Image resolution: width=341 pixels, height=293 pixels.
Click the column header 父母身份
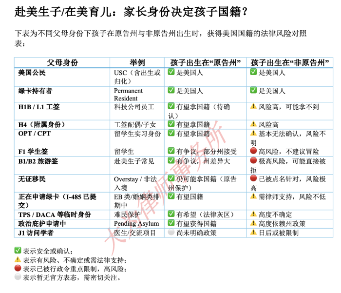tap(62, 63)
